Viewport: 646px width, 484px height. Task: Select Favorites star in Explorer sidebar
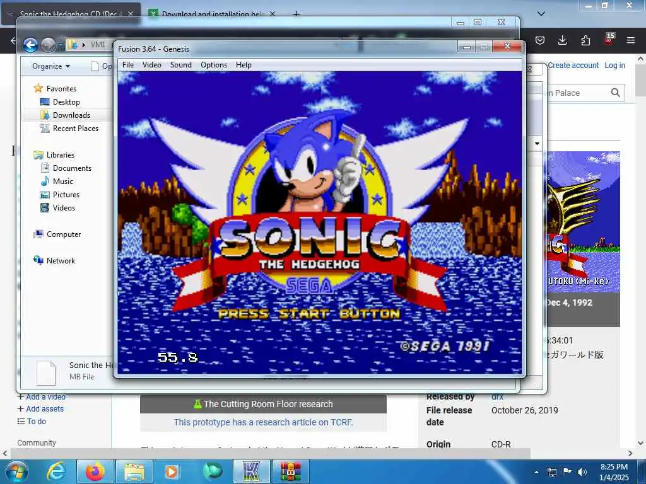38,88
